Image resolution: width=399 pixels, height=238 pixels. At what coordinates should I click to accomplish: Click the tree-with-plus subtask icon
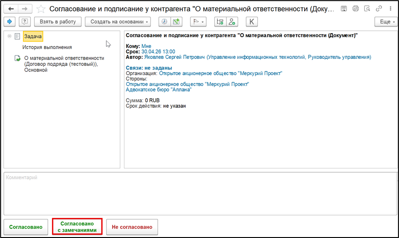pyautogui.click(x=220, y=21)
